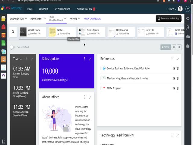Expand the Private dashboards dropdown
Screen dimensions: 193x145
pyautogui.click(x=75, y=19)
